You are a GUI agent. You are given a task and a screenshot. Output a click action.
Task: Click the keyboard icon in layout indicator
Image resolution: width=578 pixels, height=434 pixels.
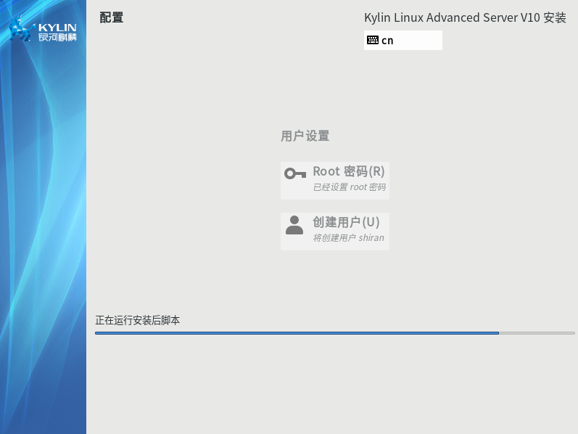(373, 40)
